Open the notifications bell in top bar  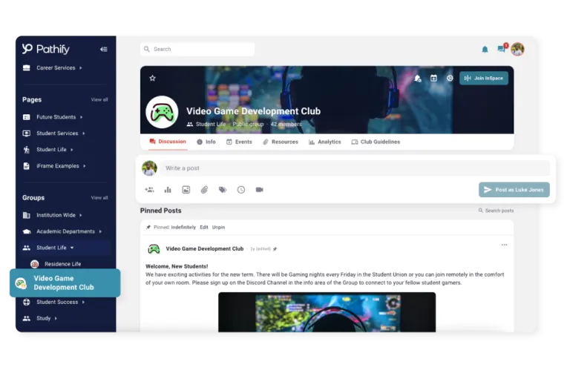pos(485,50)
